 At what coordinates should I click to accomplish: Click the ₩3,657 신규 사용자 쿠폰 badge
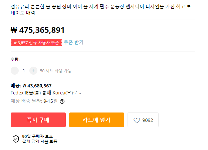[x=36, y=43]
